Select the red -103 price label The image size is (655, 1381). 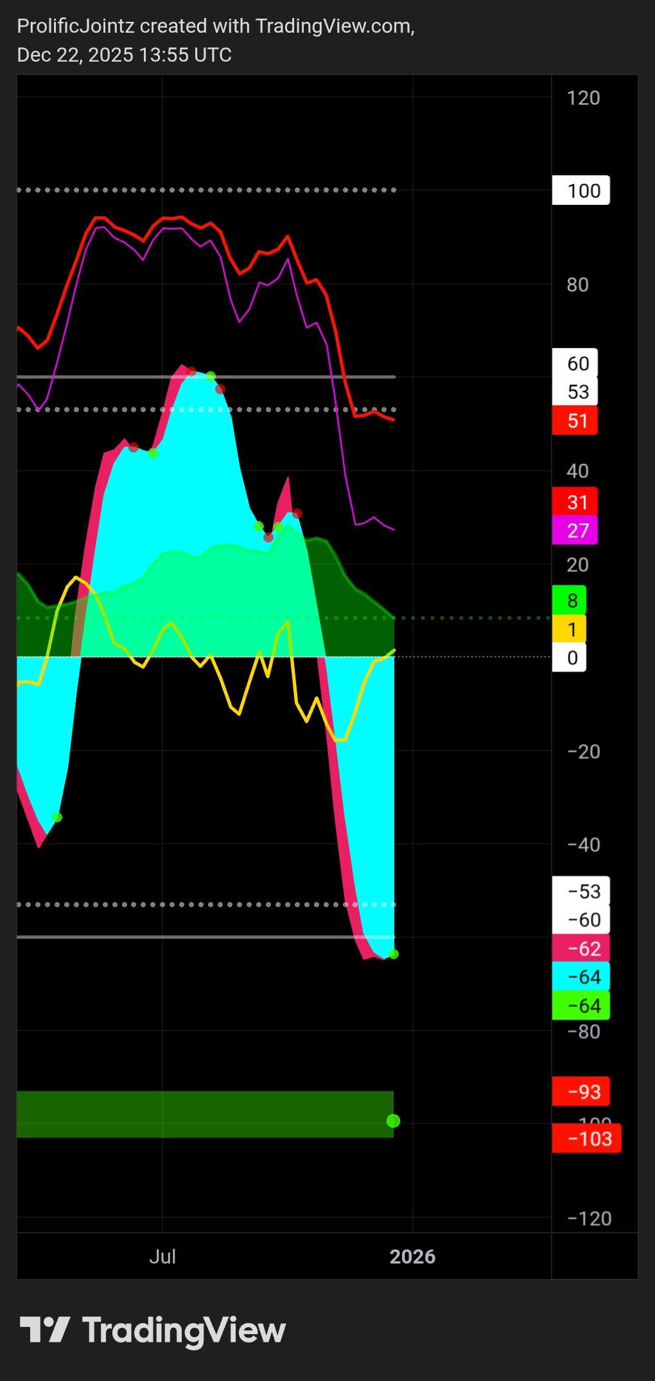586,1139
